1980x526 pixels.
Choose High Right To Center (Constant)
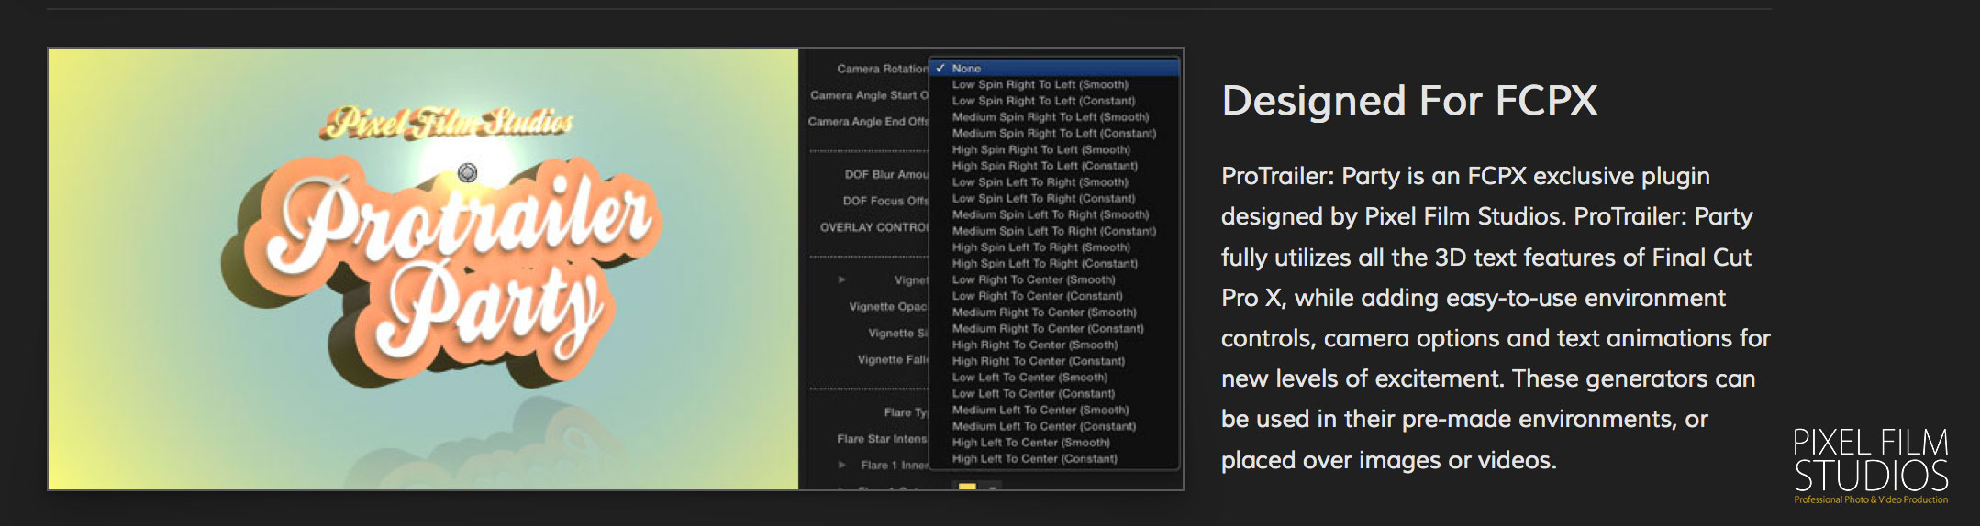coord(1039,361)
